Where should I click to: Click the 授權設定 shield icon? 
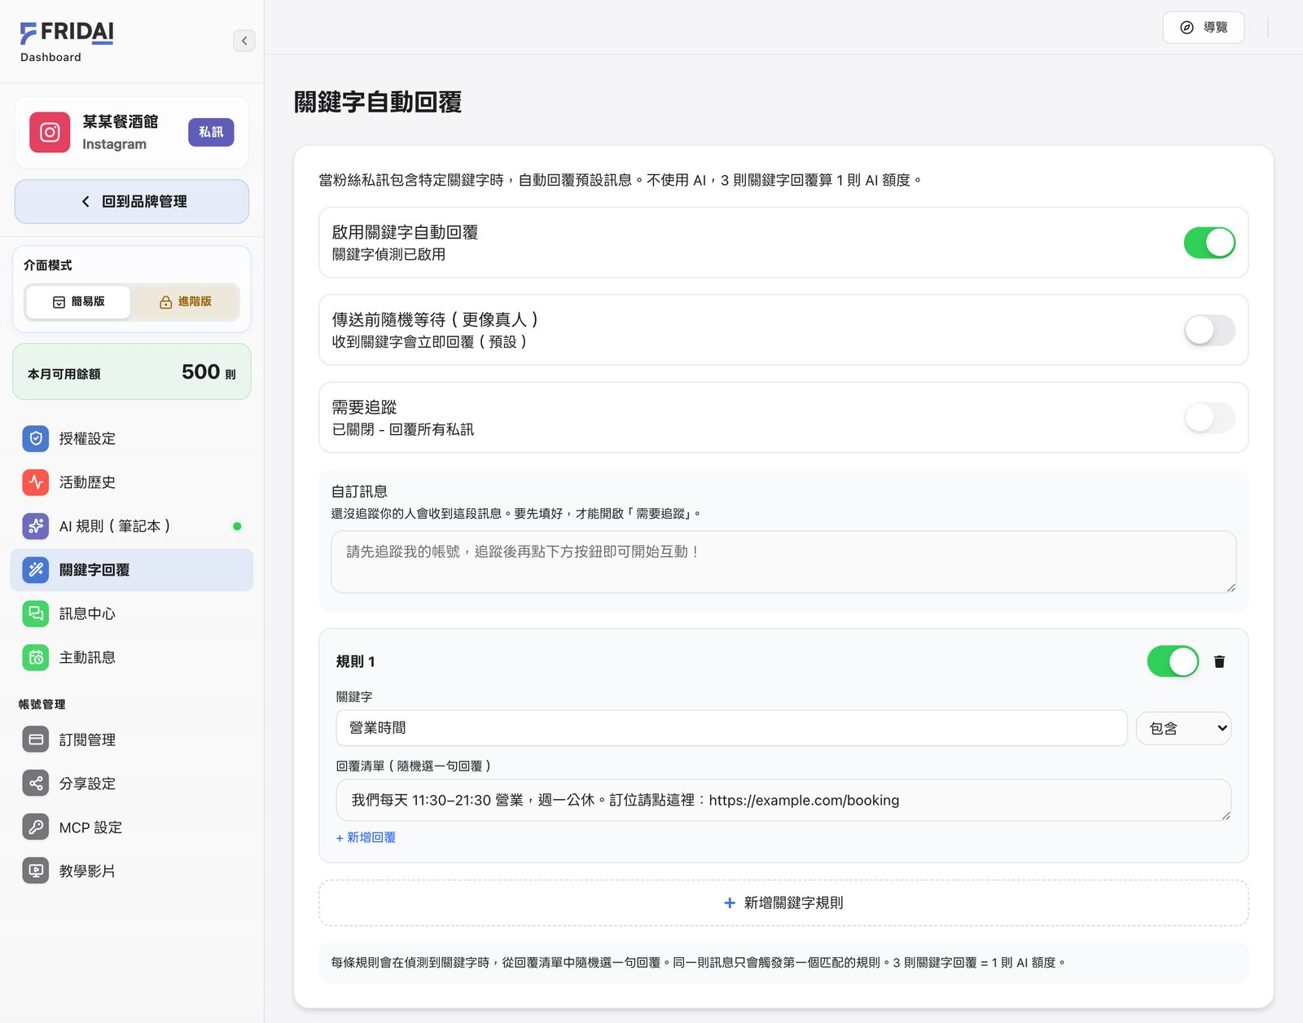point(36,438)
